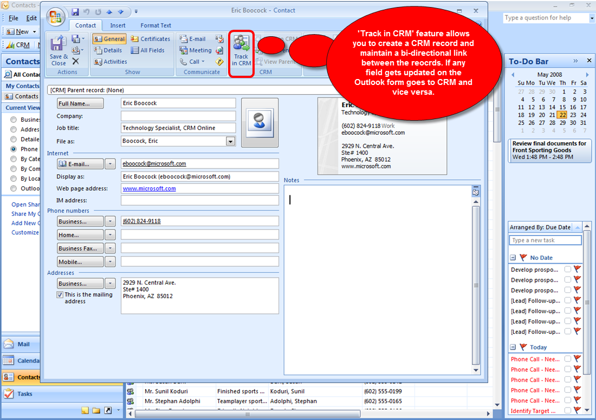Select the Phone current view radio button
Viewport: 596px width, 420px height.
pyautogui.click(x=14, y=149)
